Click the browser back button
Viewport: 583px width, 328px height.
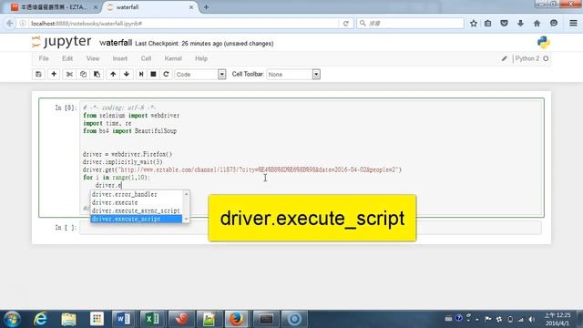(9, 24)
